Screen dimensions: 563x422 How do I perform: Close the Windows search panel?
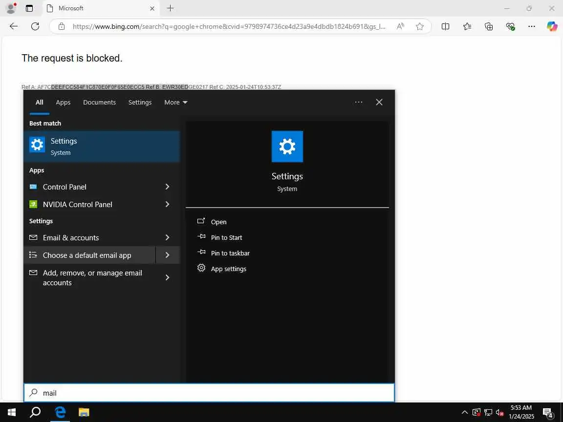pos(379,102)
